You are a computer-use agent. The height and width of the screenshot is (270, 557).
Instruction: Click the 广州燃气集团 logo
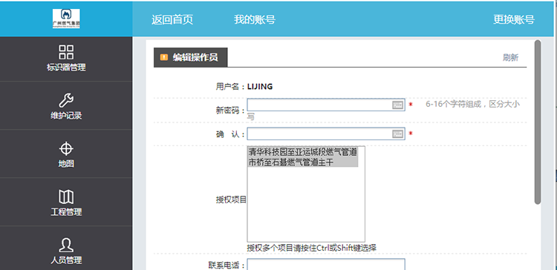point(66,19)
